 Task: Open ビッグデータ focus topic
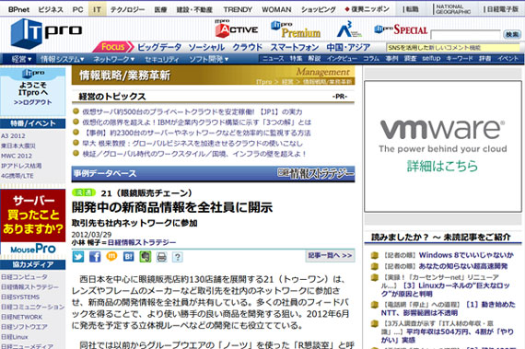point(159,47)
